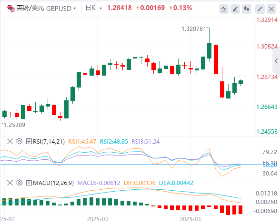Click the RSI2:48.85 value
Viewport: 280px width, 224px height.
pyautogui.click(x=114, y=142)
